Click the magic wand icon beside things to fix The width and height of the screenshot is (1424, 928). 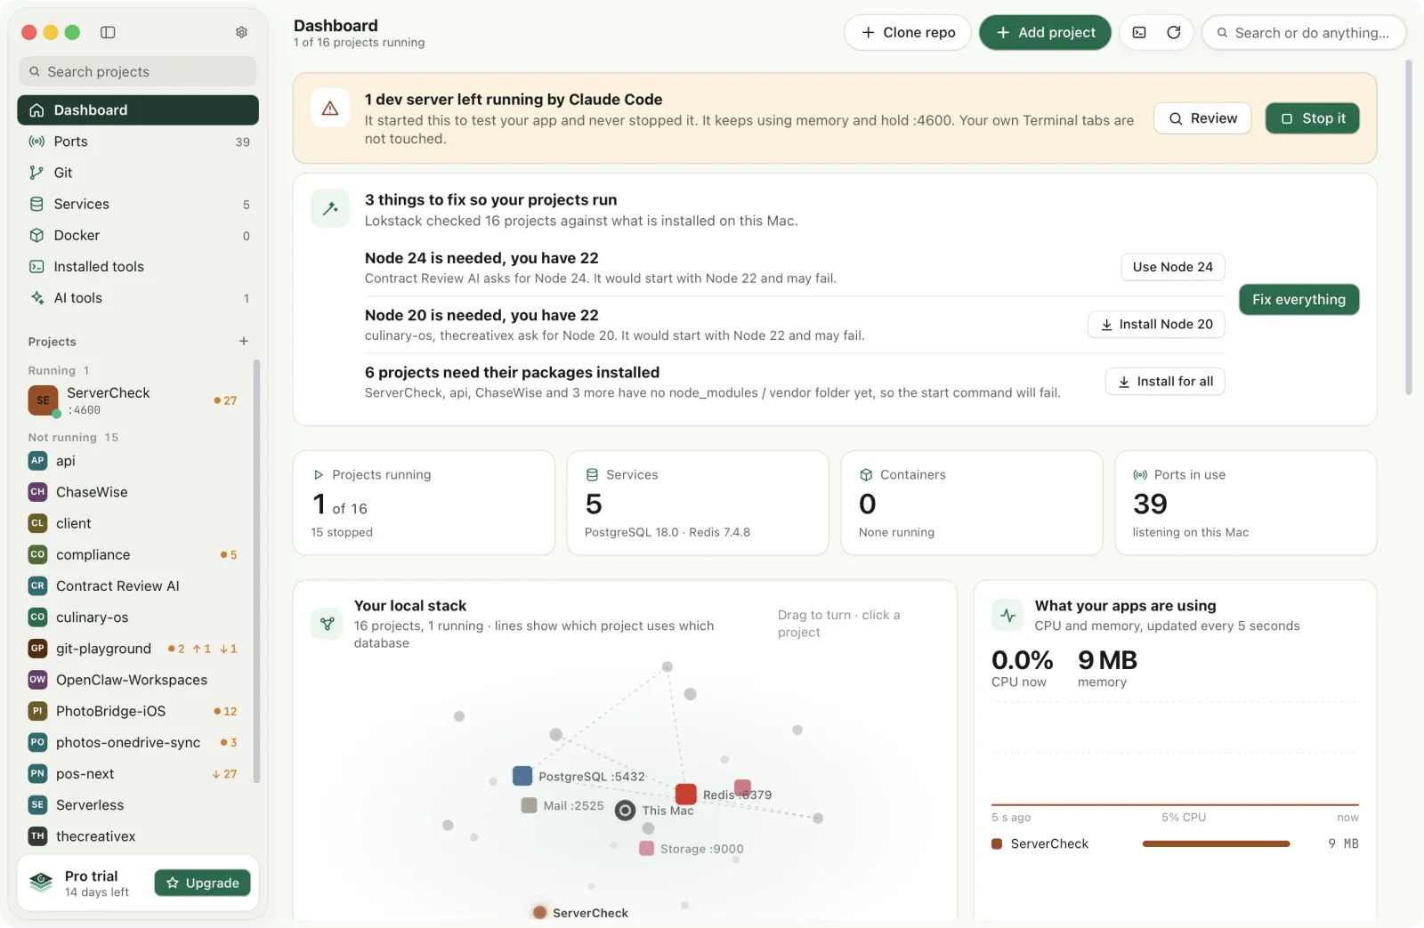tap(330, 209)
